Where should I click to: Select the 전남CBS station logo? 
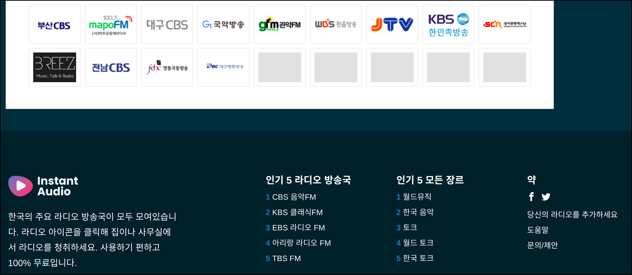[x=111, y=67]
